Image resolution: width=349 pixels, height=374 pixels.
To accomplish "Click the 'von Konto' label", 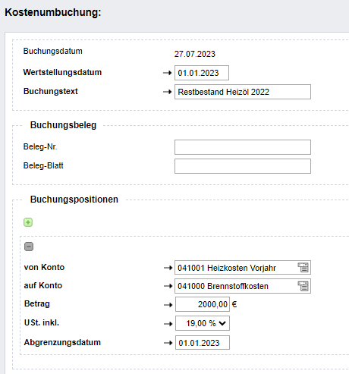I will (44, 267).
